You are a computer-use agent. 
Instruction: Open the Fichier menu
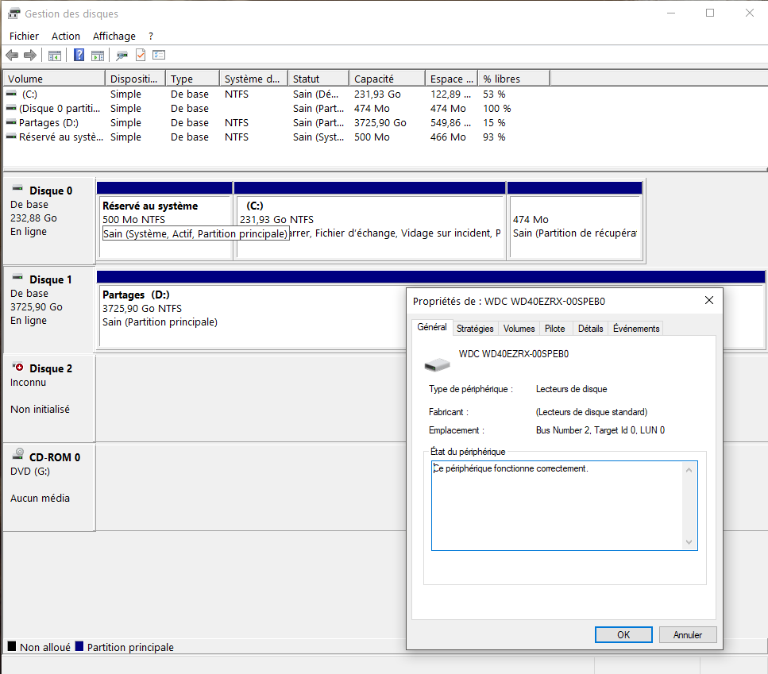(24, 37)
